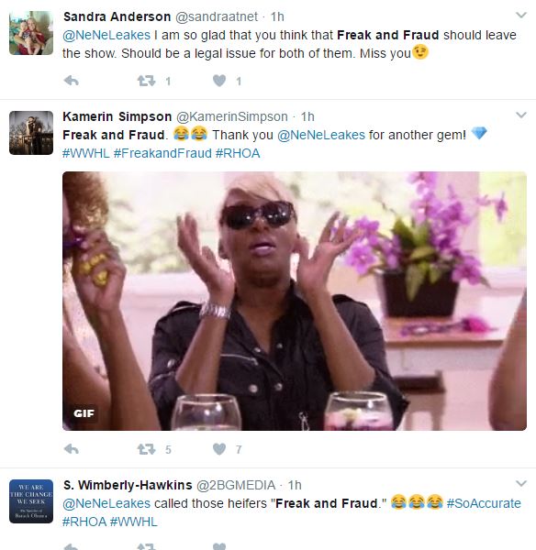Open the @2BGMEDIA profile handle
This screenshot has height=550, width=536.
click(236, 485)
